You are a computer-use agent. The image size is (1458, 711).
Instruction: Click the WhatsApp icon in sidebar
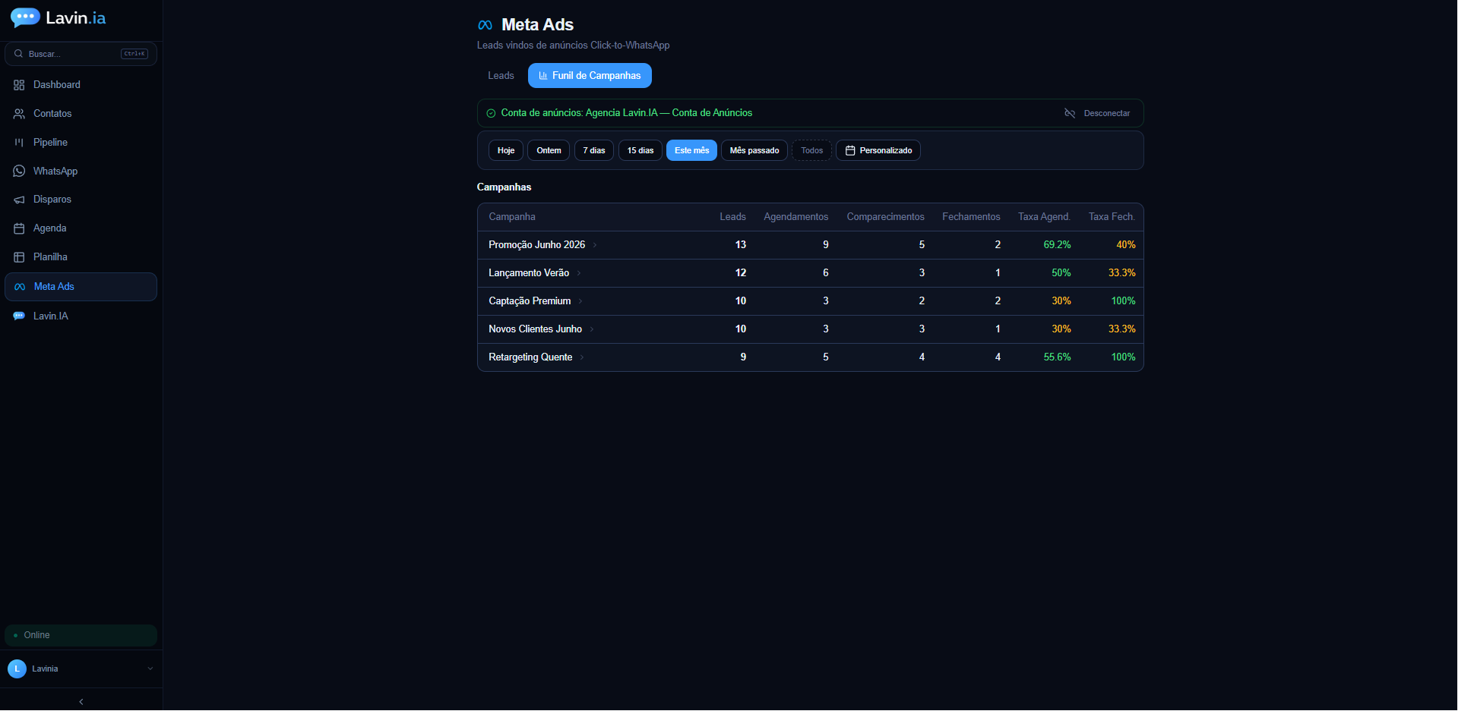[19, 171]
